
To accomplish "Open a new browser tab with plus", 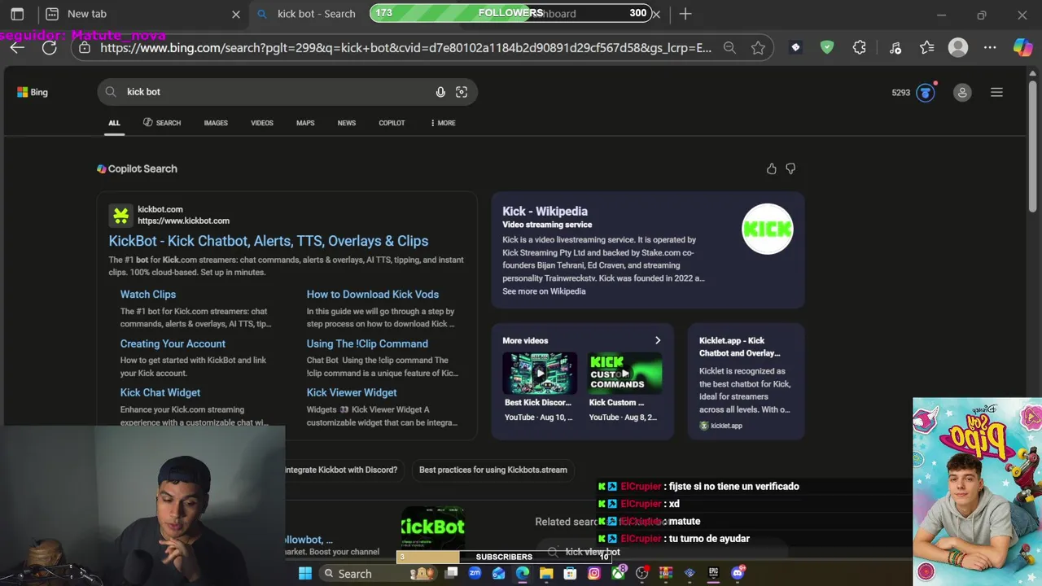I will pos(685,14).
